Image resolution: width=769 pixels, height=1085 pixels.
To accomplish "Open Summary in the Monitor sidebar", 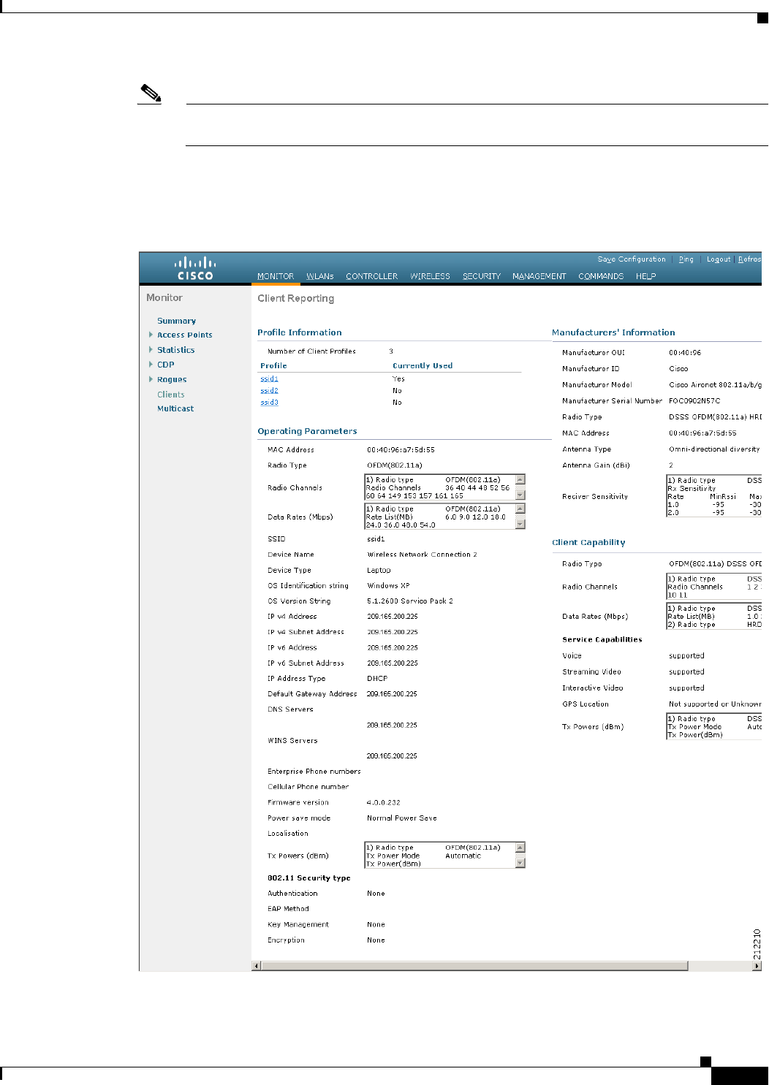I will click(176, 321).
